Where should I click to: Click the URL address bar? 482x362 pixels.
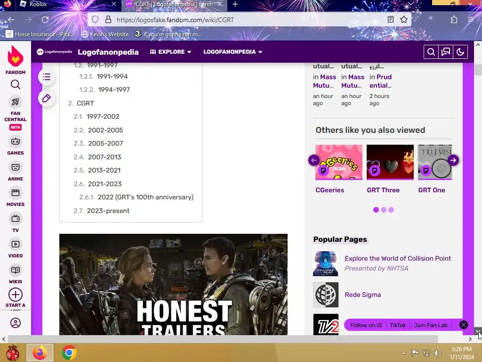[x=249, y=20]
